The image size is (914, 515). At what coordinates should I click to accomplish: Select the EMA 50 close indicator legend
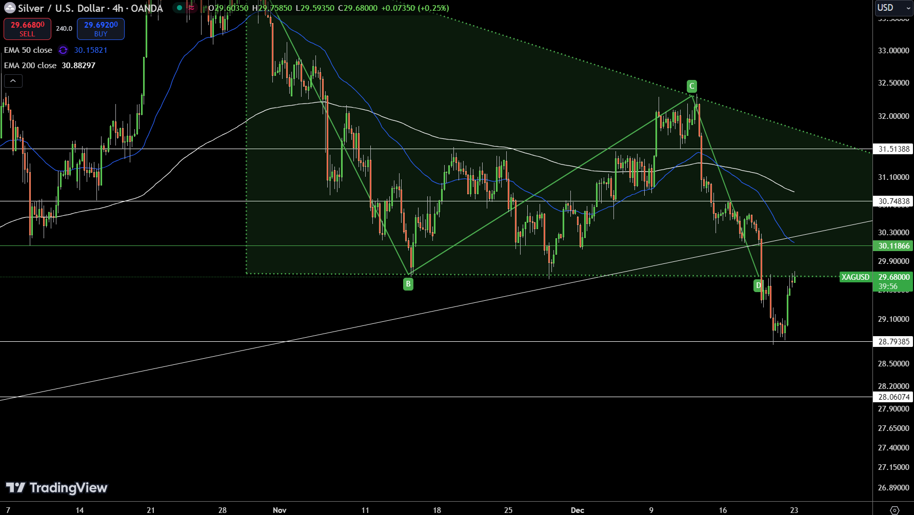(28, 50)
